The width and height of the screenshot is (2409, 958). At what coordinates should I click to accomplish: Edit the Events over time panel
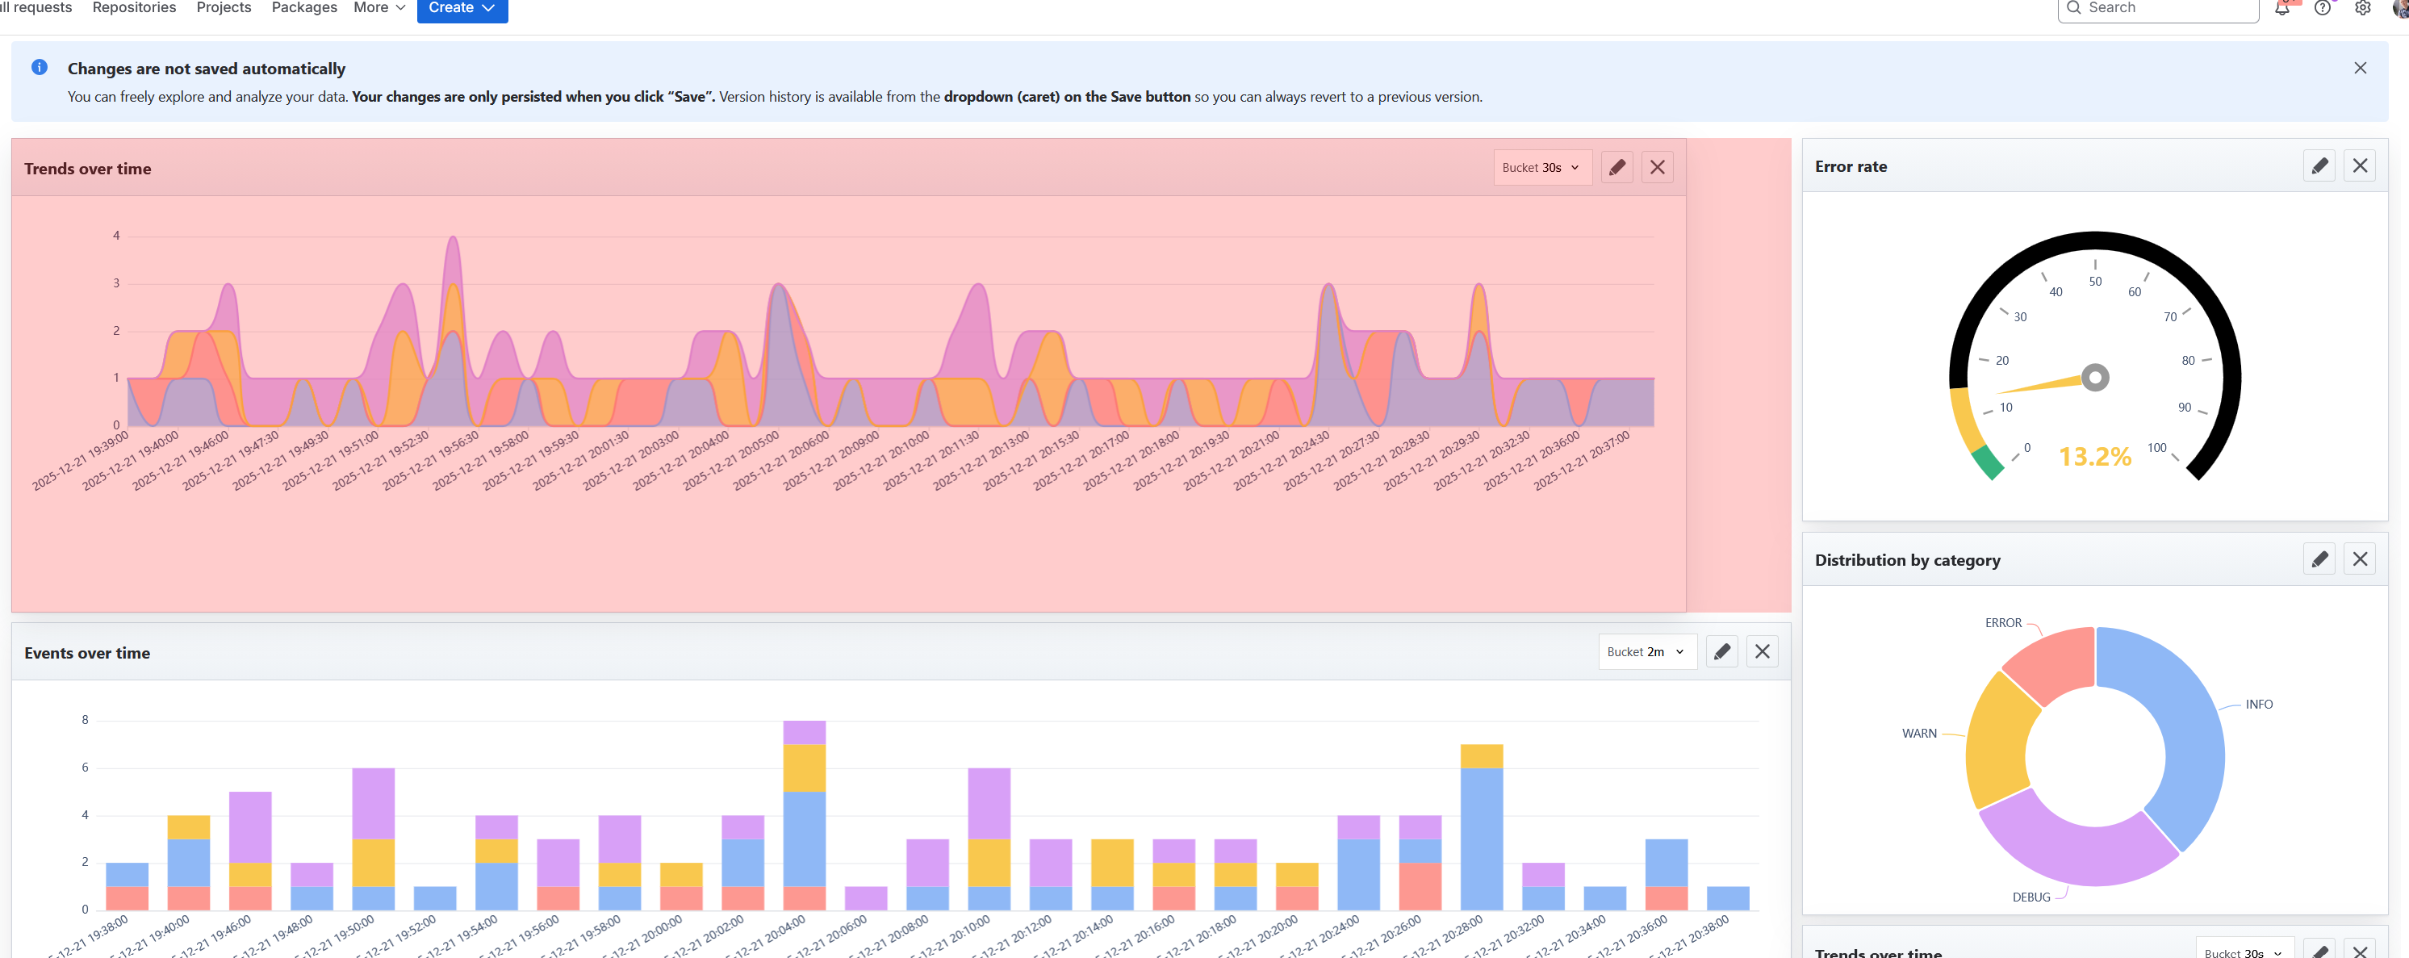pyautogui.click(x=1721, y=651)
